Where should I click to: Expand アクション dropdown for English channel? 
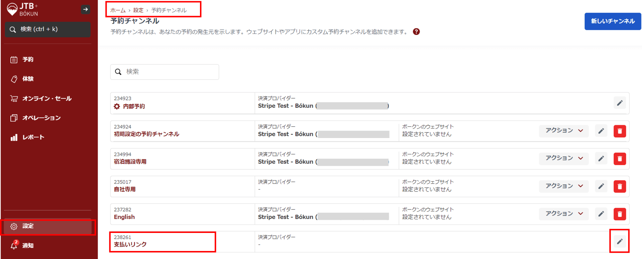[x=564, y=214]
